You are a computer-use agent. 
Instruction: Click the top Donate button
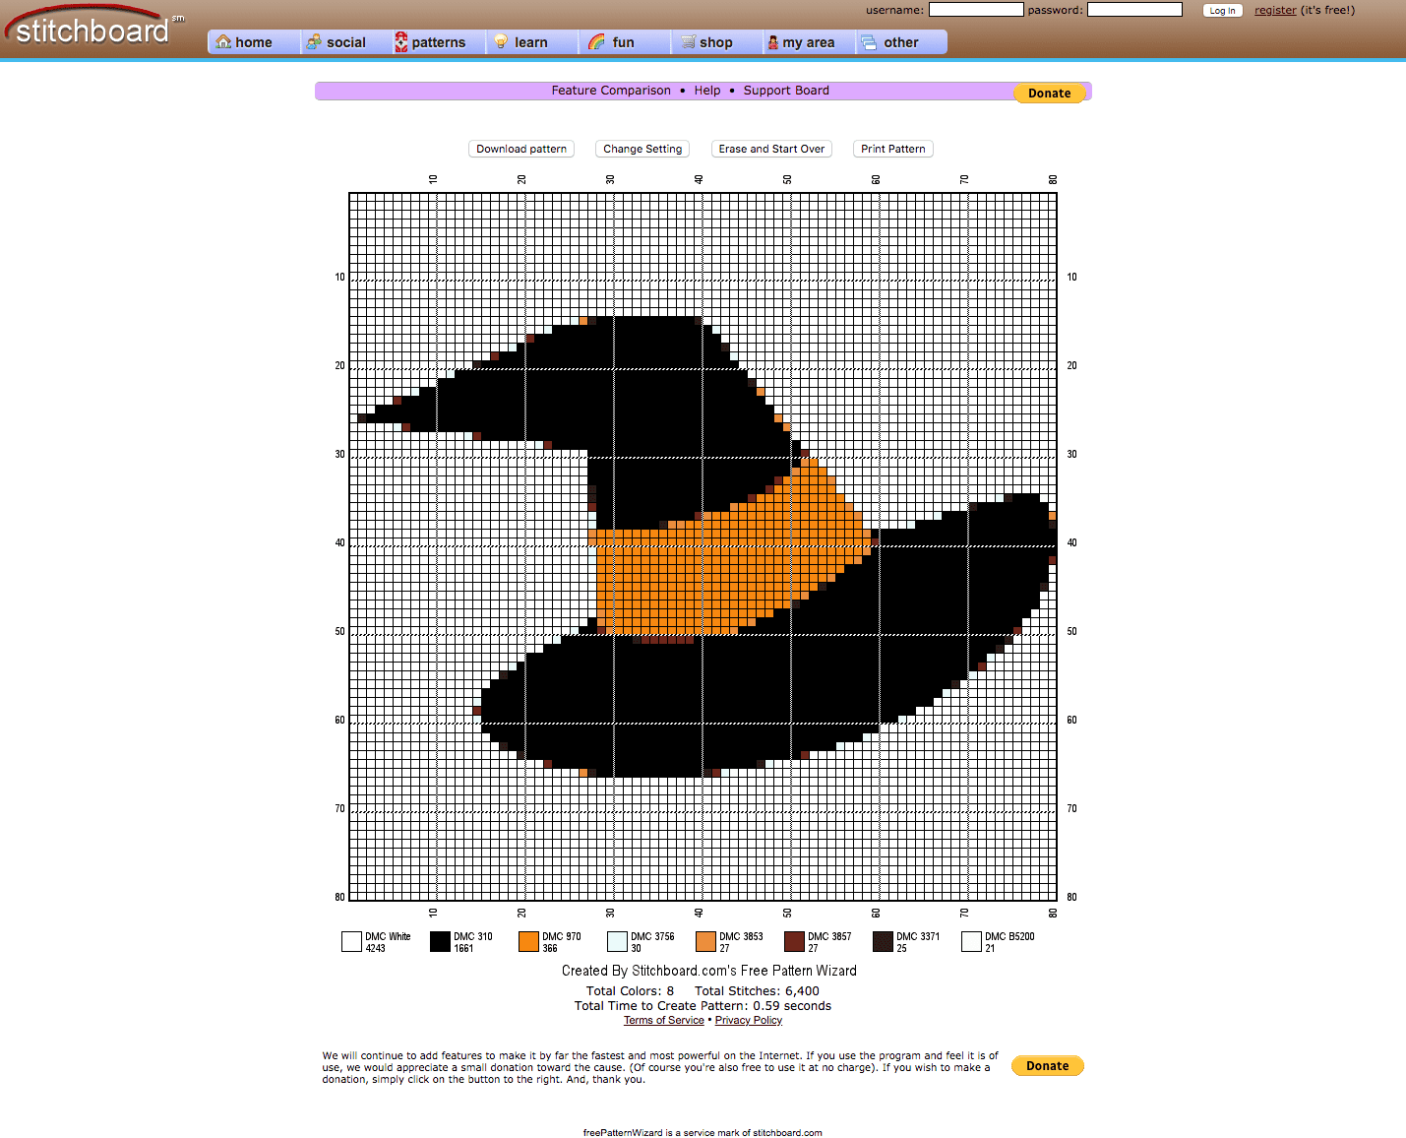coord(1048,93)
